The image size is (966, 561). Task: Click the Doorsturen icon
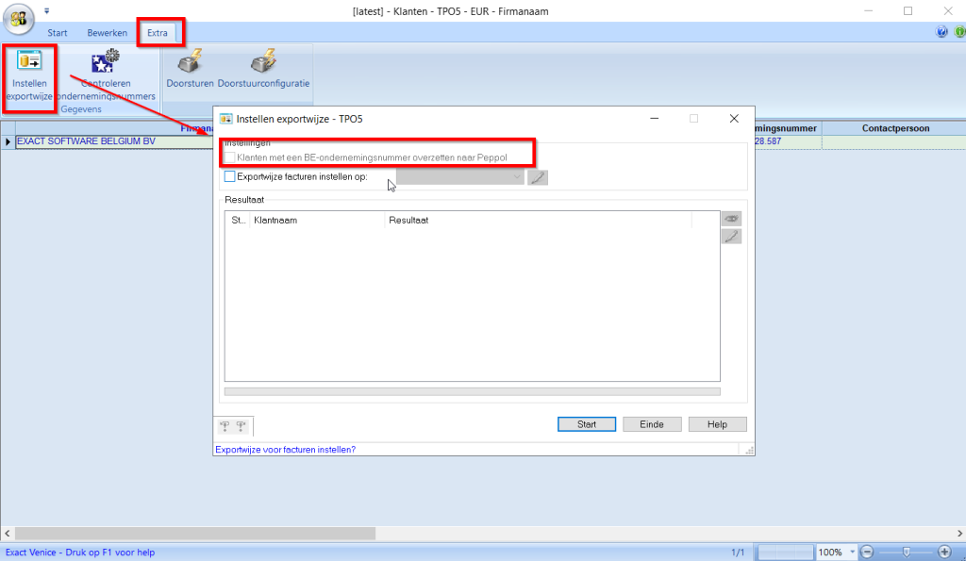pos(192,63)
